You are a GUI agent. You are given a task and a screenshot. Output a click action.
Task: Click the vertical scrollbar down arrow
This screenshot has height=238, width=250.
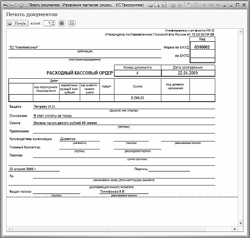pos(241,223)
